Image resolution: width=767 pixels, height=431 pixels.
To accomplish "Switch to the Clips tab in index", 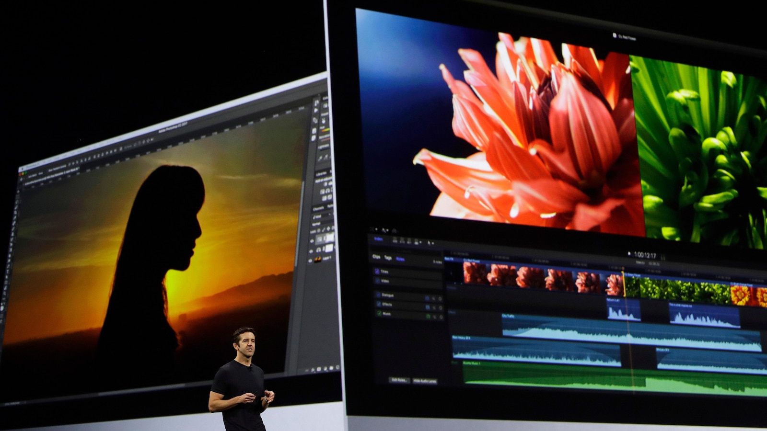I will pyautogui.click(x=376, y=257).
